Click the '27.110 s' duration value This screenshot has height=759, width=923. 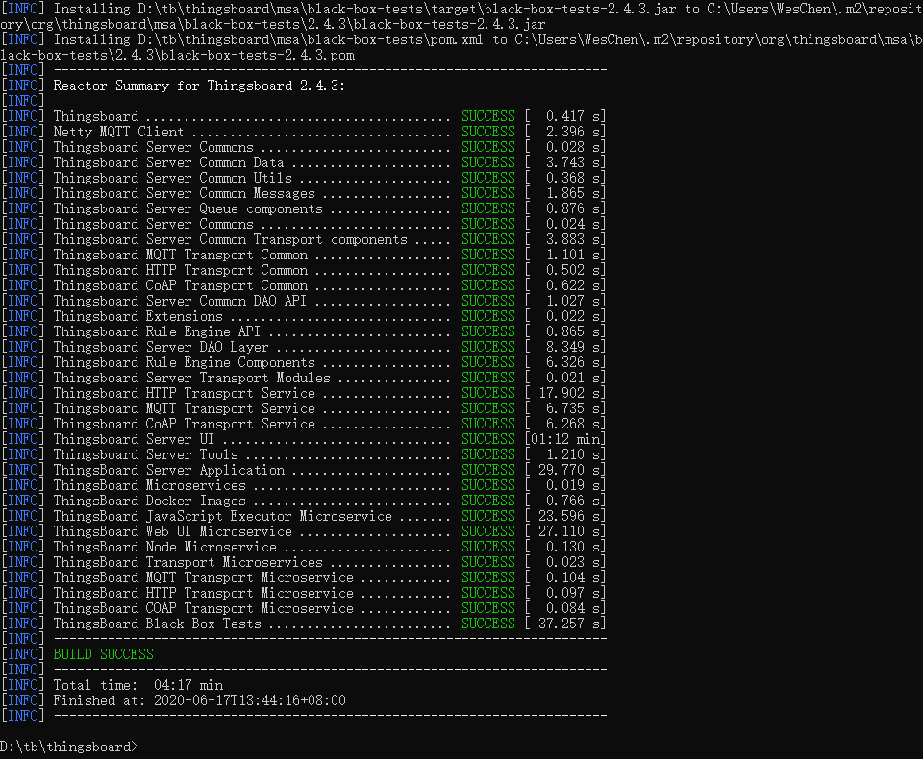point(569,531)
